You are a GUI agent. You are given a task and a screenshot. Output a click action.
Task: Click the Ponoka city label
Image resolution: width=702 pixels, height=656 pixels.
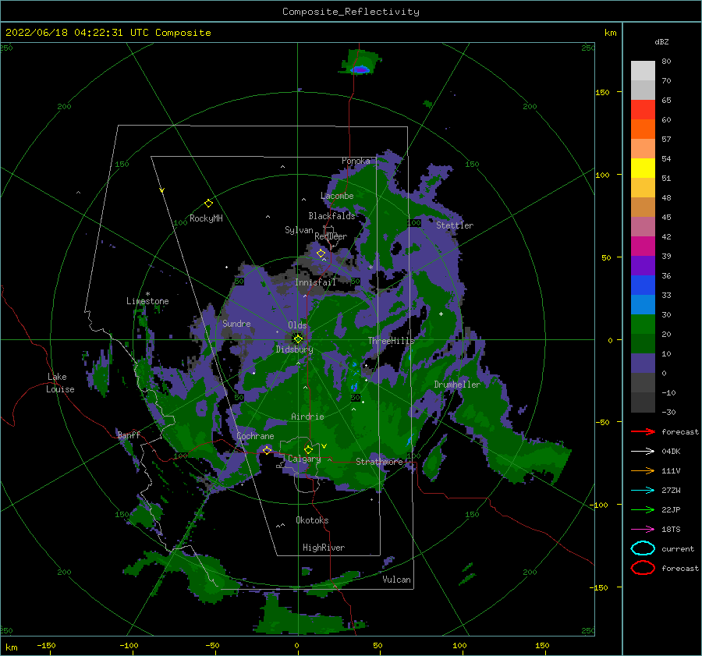(x=356, y=161)
